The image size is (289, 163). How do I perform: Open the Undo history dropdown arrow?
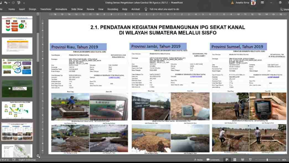(9, 3)
